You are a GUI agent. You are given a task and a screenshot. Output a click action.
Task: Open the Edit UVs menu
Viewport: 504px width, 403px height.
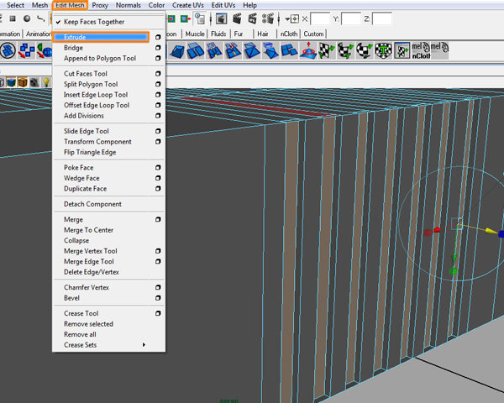(x=223, y=5)
